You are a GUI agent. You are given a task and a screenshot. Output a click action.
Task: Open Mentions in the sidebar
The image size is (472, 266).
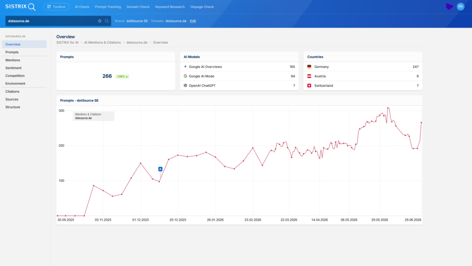click(x=12, y=60)
